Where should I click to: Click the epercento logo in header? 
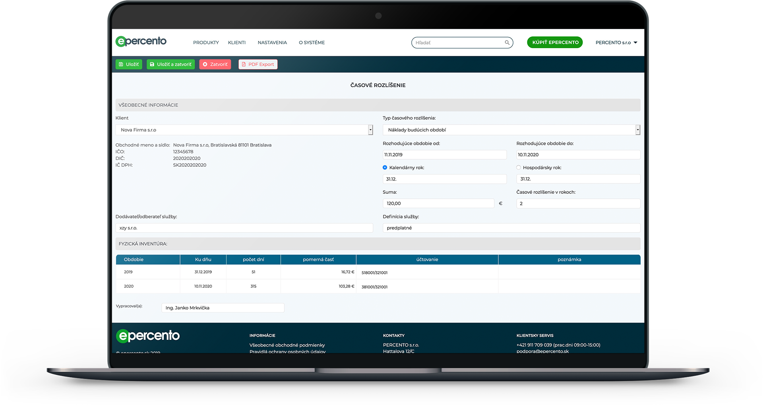tap(141, 41)
